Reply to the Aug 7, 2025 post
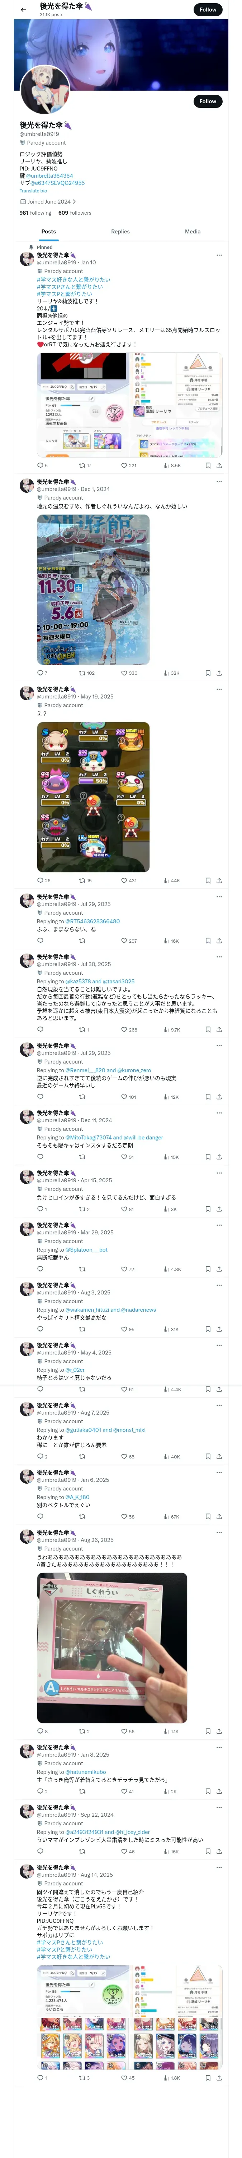Viewport: 242px width, 2158px height. coord(39,1457)
